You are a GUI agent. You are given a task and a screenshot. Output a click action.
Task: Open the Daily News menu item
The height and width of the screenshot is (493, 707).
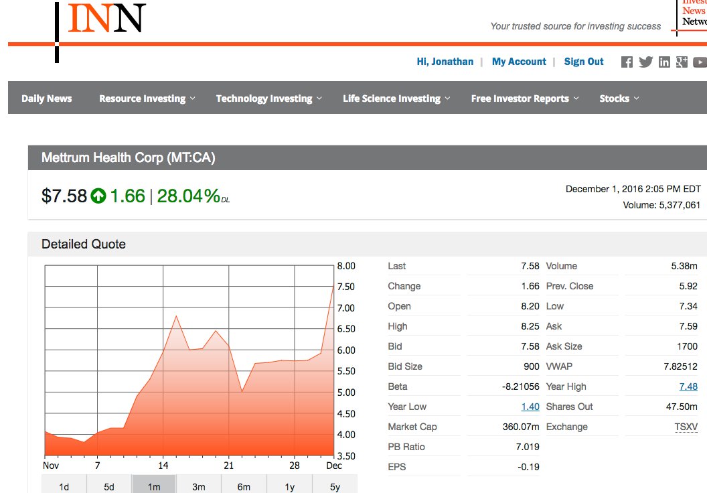pos(47,98)
